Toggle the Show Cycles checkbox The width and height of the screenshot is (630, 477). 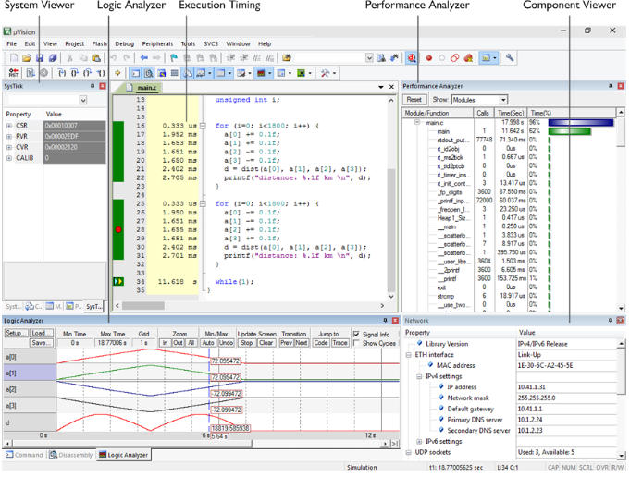click(357, 343)
